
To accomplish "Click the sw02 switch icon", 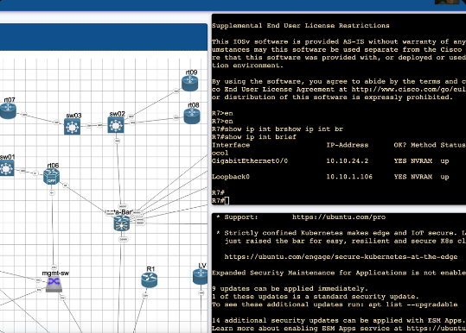I will coord(116,125).
